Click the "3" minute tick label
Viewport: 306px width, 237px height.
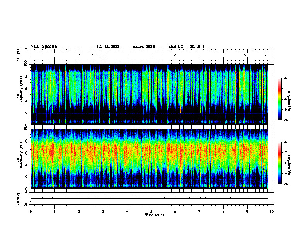[x=103, y=211]
